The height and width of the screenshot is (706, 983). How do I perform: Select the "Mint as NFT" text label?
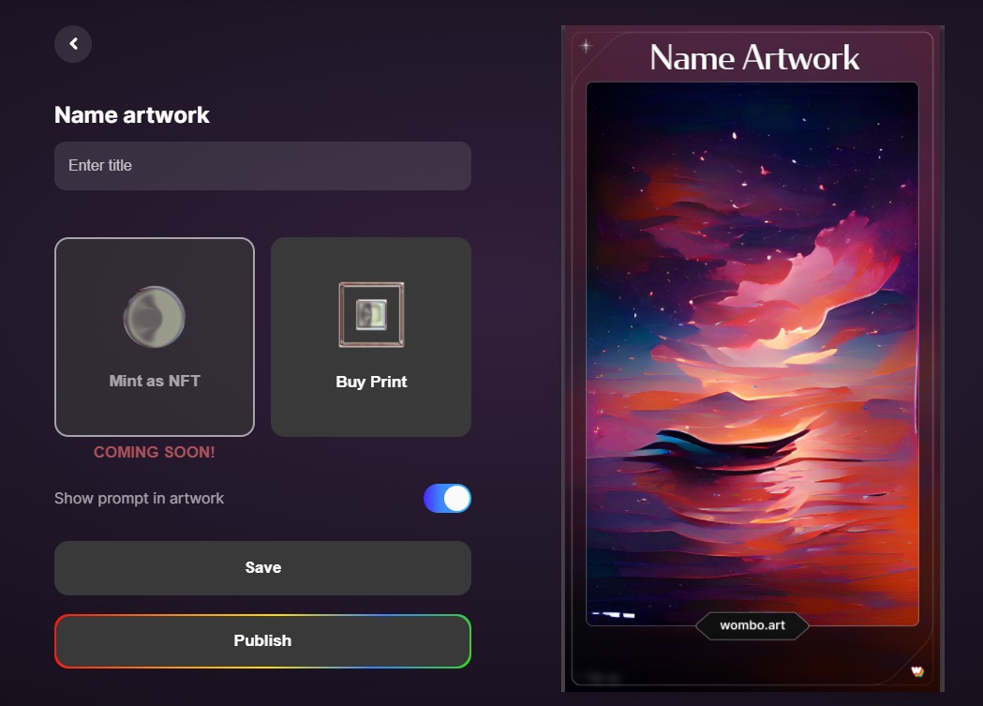(x=155, y=382)
